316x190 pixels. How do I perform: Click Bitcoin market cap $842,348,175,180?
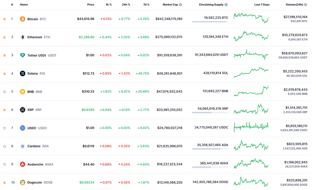[x=169, y=19]
